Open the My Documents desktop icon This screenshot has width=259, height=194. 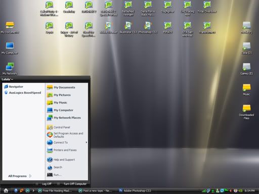tap(10, 27)
